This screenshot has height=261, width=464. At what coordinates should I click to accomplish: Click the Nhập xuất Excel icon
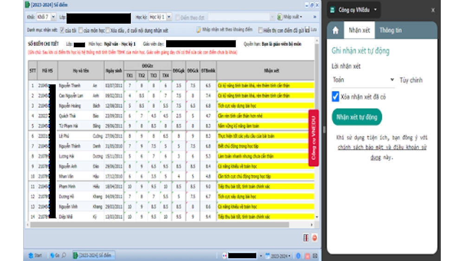click(x=280, y=17)
